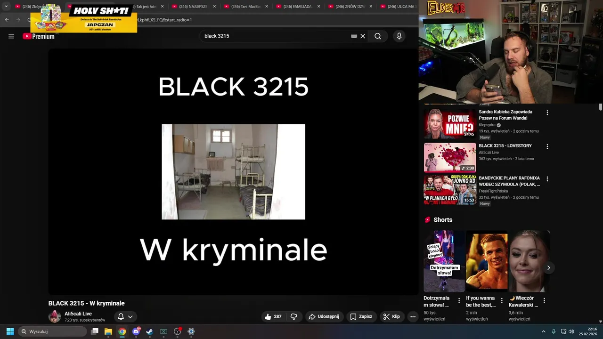Open the Klepsydra channel link
This screenshot has width=603, height=339.
[487, 125]
